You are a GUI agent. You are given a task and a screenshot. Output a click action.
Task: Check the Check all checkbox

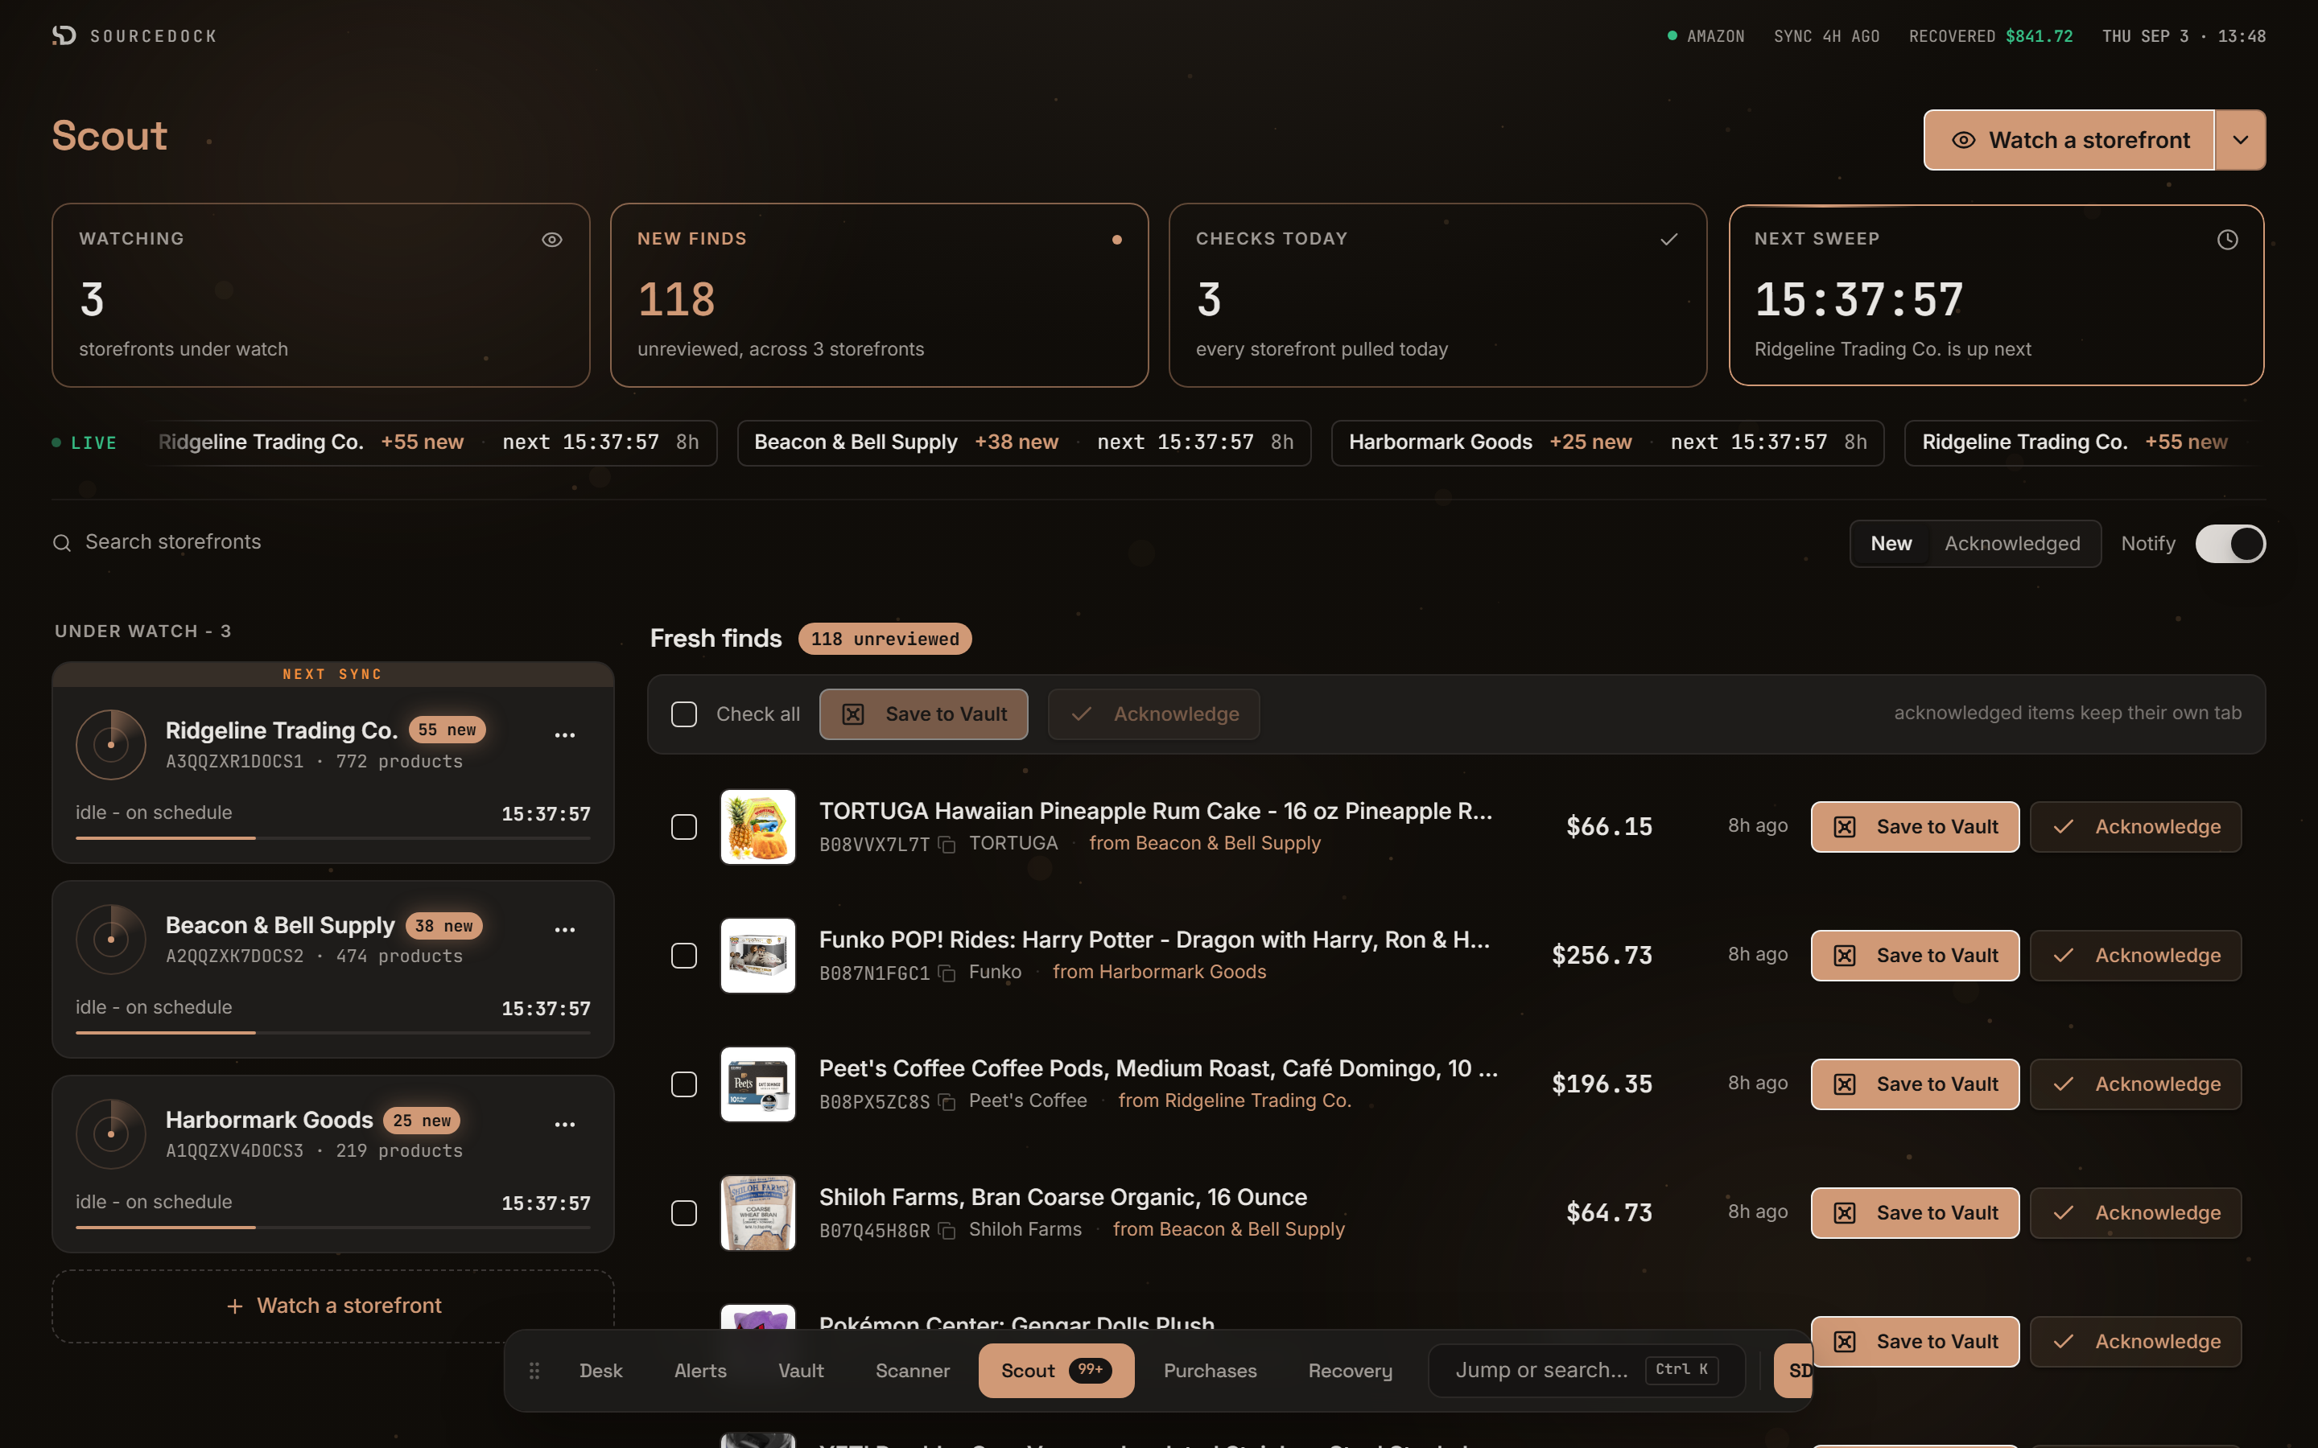coord(684,714)
